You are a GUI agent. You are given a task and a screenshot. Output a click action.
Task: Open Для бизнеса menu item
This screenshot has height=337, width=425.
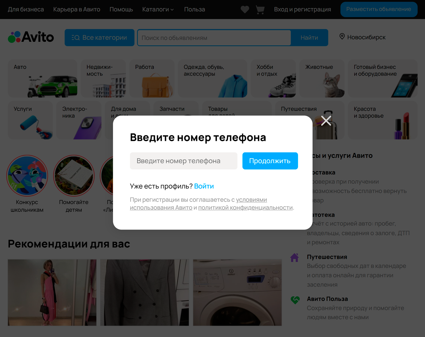[x=26, y=10]
